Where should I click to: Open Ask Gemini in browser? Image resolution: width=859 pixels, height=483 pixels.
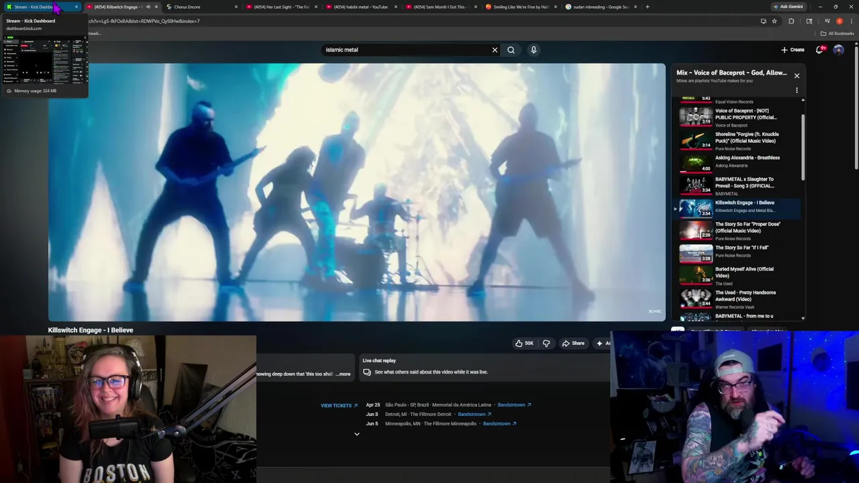point(788,7)
